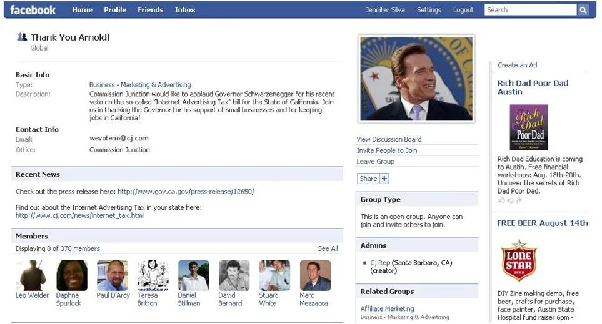
Task: Click Create an Ad link
Action: (517, 65)
